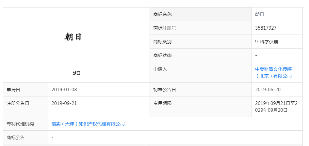
Task: Click the 专用期限 date range value
Action: point(276,107)
